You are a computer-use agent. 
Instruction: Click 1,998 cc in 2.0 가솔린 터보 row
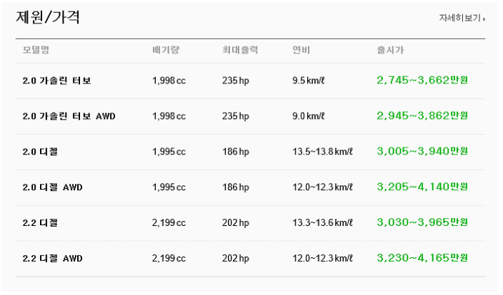click(x=169, y=81)
